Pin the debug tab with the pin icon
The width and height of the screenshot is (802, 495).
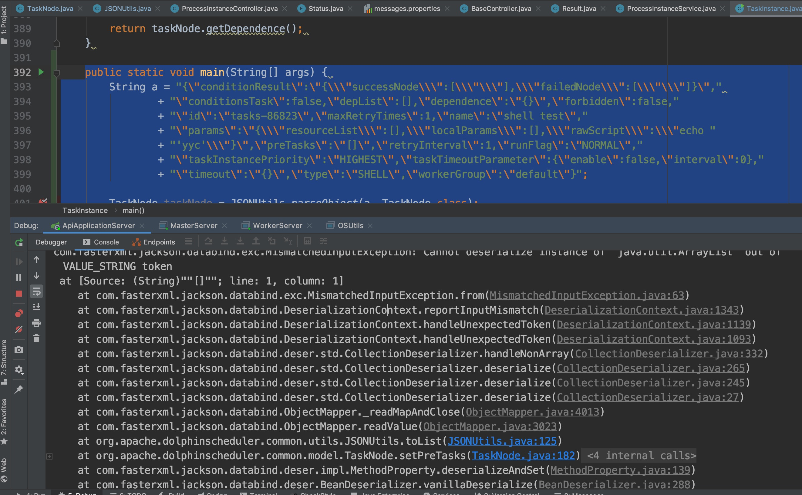click(x=19, y=389)
